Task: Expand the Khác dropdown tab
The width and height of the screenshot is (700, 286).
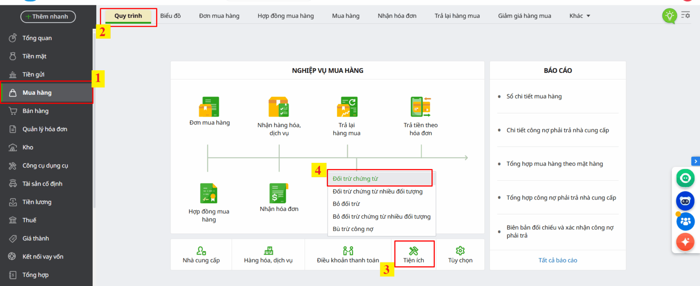Action: pos(580,16)
